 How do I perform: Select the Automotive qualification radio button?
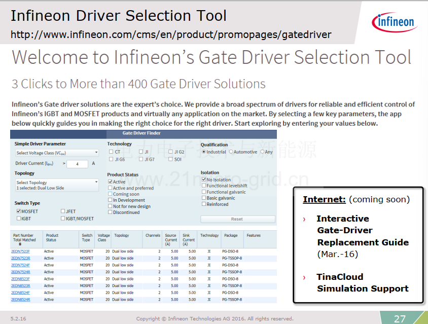[x=231, y=152]
